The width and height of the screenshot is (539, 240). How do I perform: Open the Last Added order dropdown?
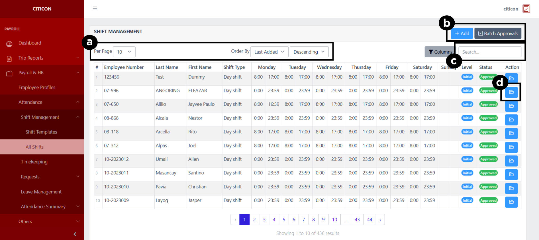pyautogui.click(x=269, y=52)
